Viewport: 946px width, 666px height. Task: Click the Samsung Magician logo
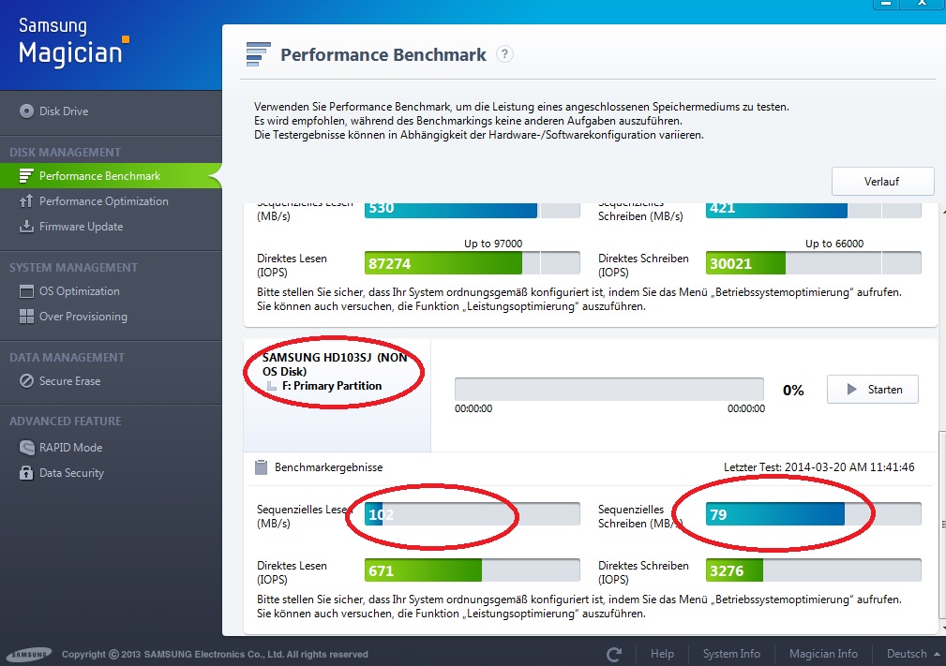[73, 41]
